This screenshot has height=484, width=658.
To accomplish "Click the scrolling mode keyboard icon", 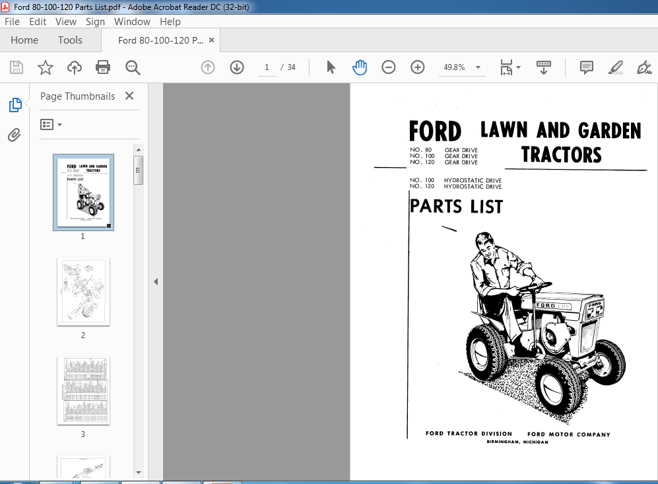I will click(543, 67).
